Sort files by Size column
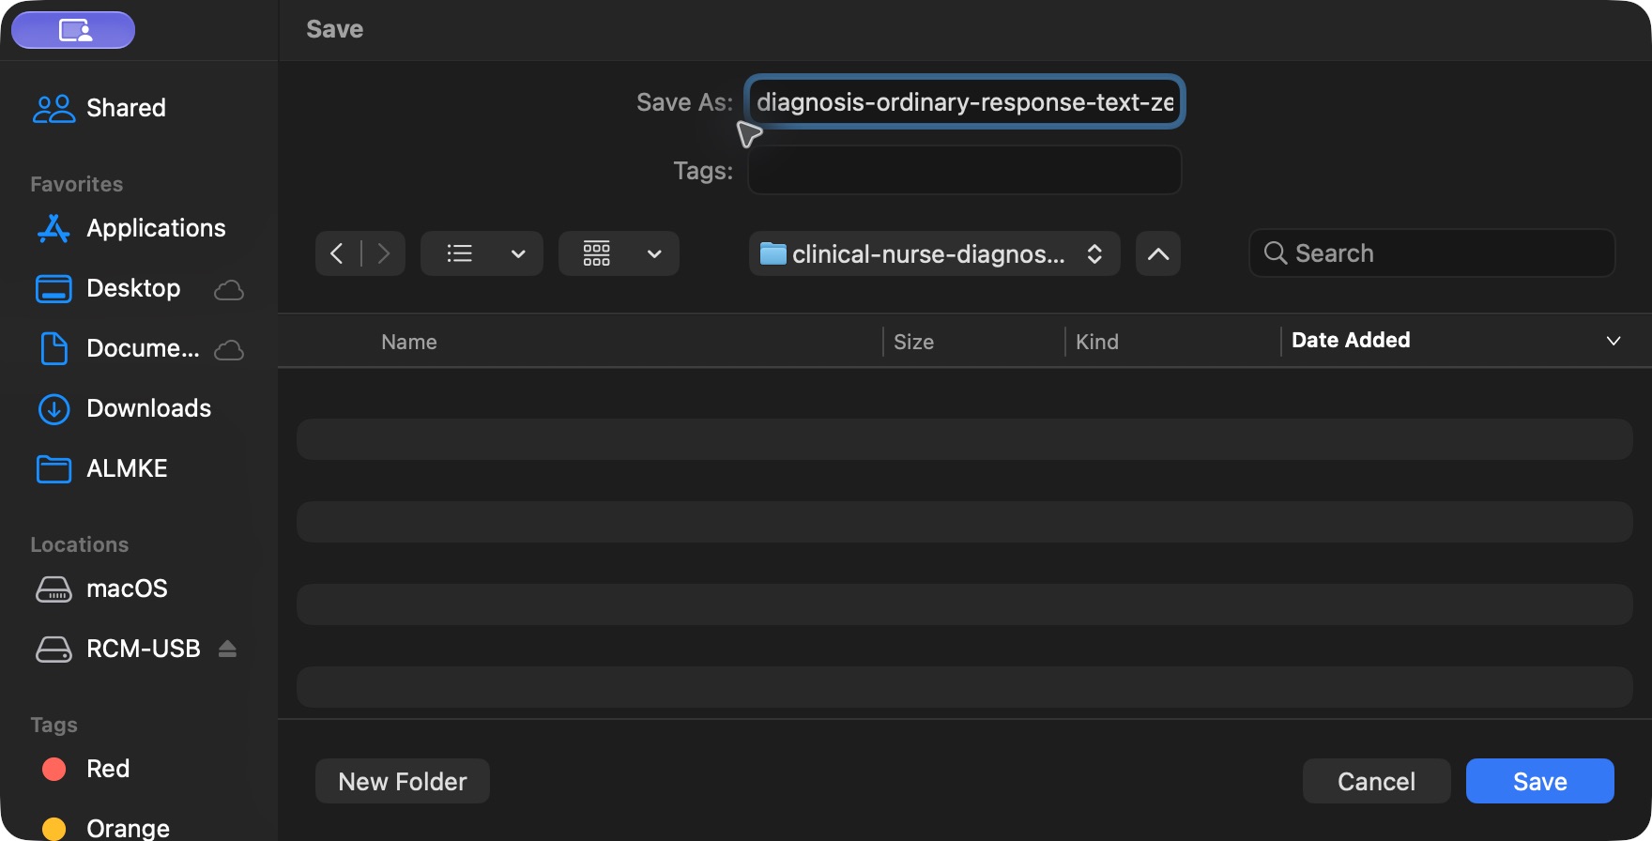Viewport: 1652px width, 841px height. tap(913, 342)
